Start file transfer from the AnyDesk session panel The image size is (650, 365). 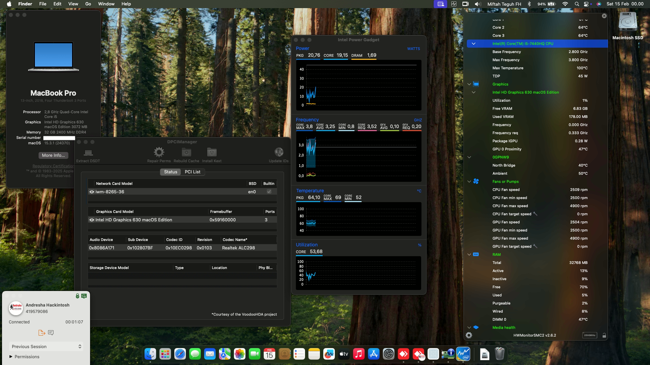[41, 333]
